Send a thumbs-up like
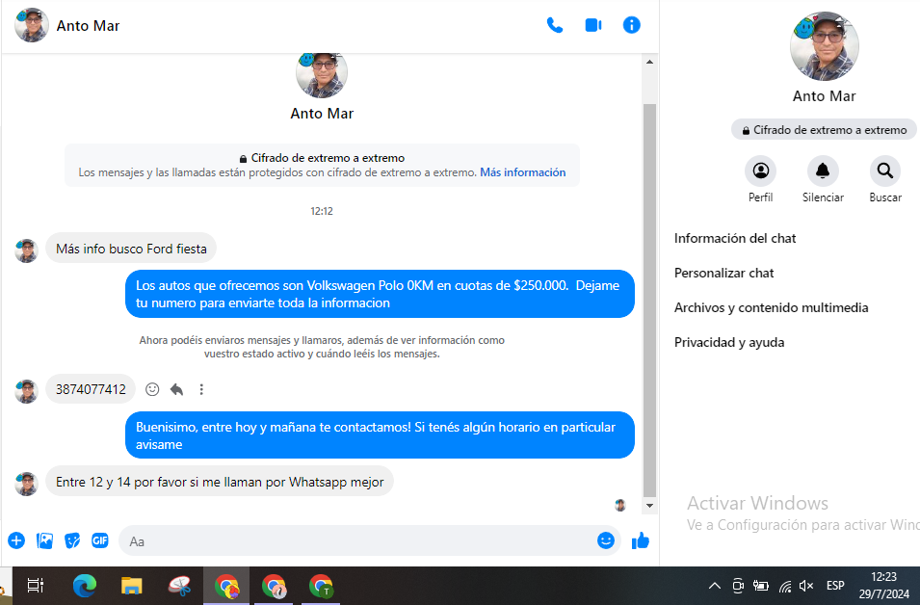This screenshot has width=920, height=605. point(641,540)
